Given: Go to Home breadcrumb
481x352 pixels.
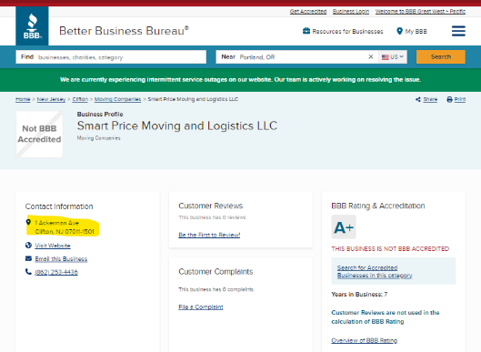Looking at the screenshot, I should 23,99.
